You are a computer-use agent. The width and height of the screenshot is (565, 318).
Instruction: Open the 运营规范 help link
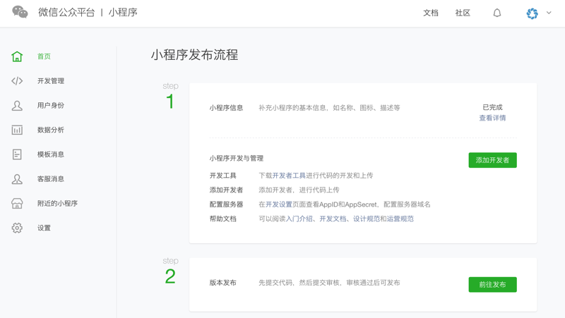(400, 219)
